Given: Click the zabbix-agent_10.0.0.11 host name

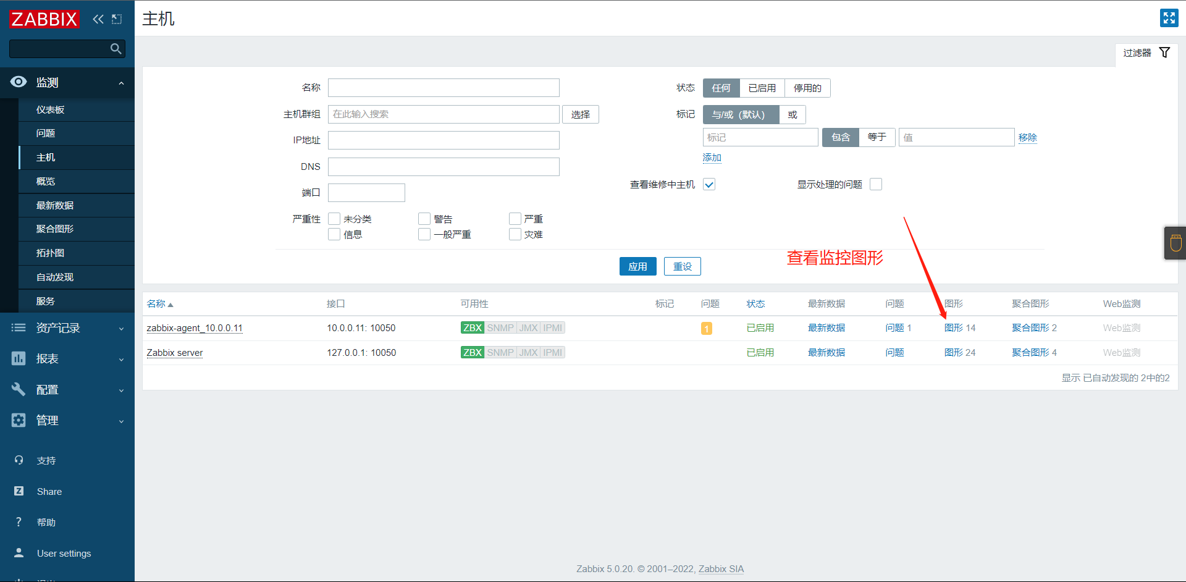Looking at the screenshot, I should [195, 328].
